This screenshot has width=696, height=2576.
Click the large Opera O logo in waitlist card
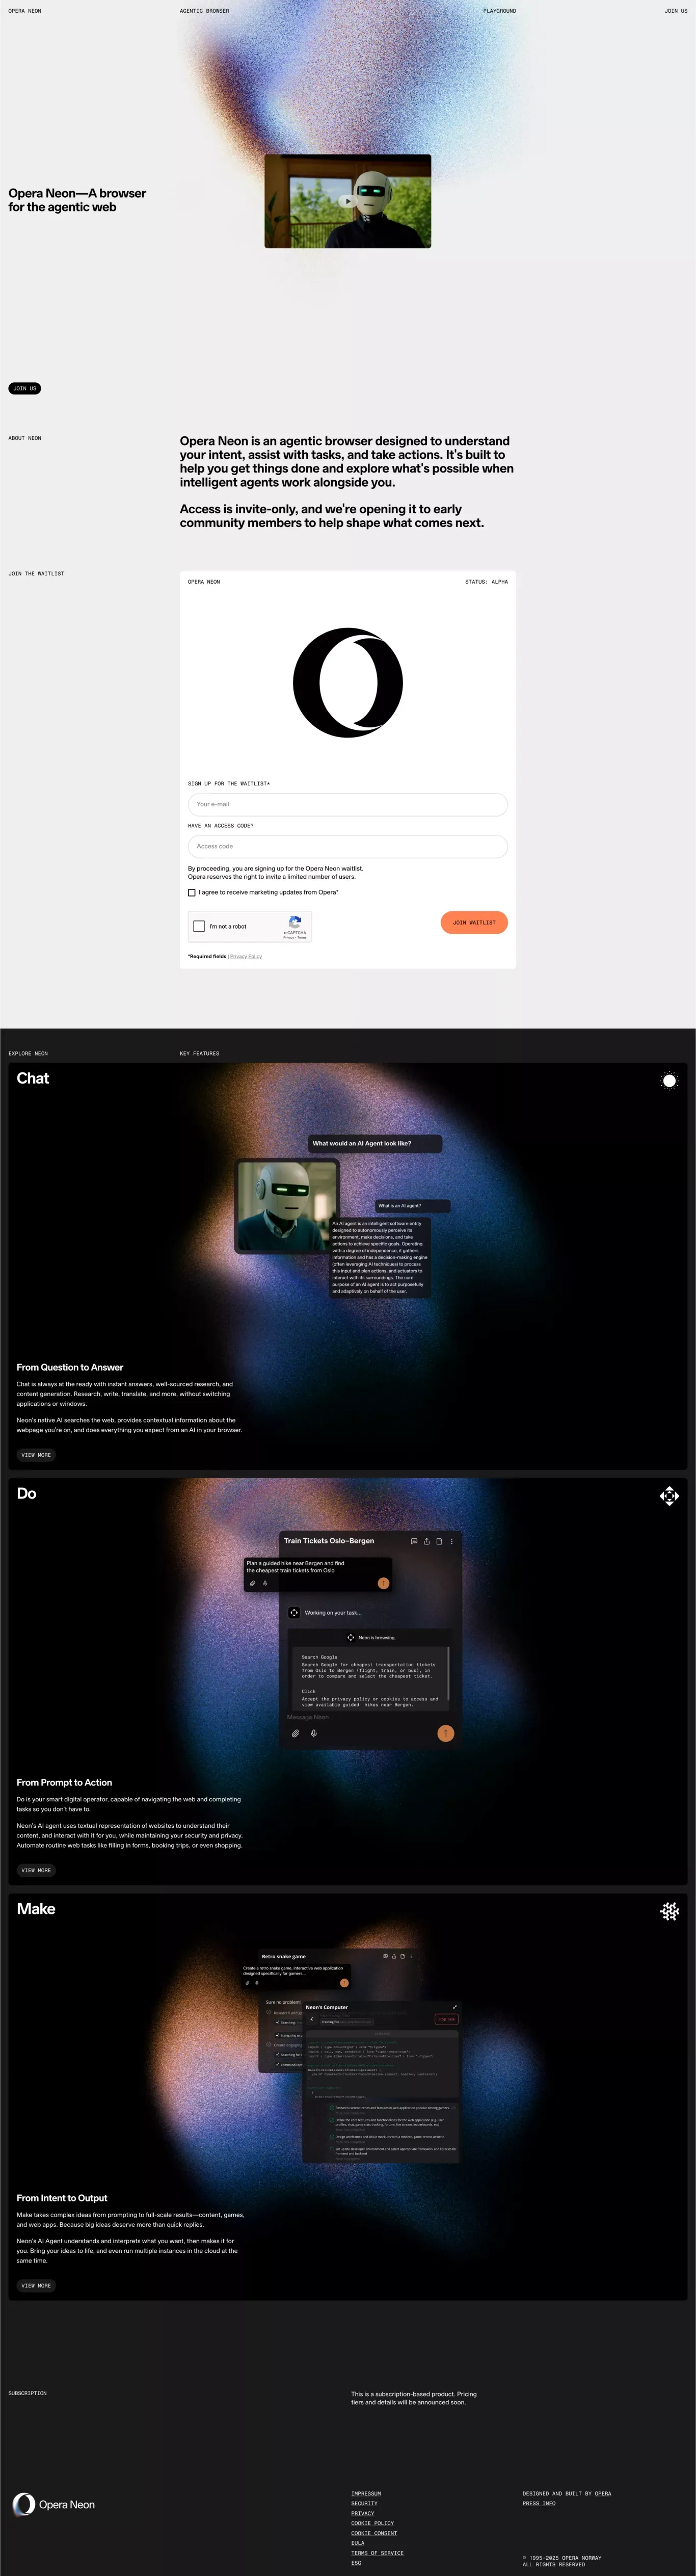tap(348, 683)
